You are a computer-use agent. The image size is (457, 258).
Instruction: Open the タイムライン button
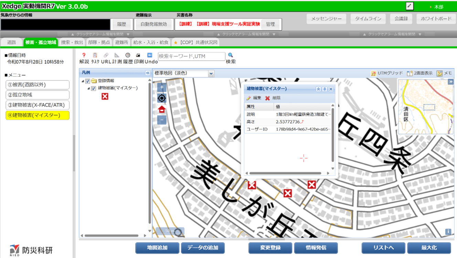368,19
